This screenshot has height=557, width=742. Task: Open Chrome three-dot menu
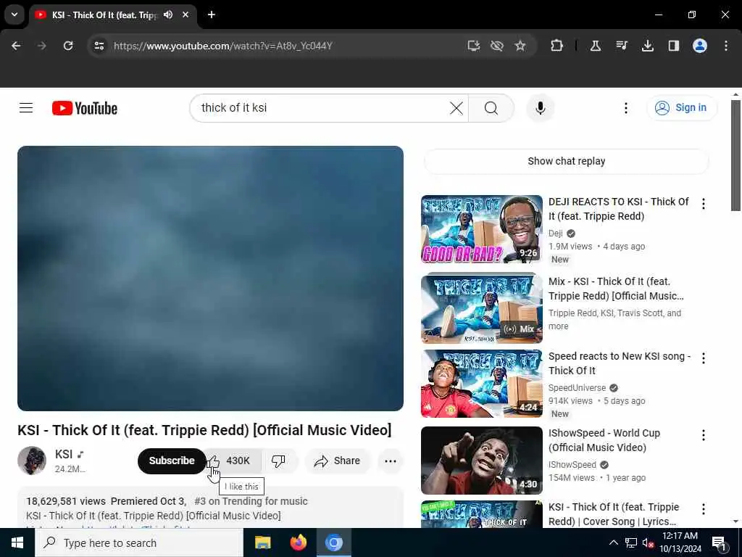click(726, 46)
